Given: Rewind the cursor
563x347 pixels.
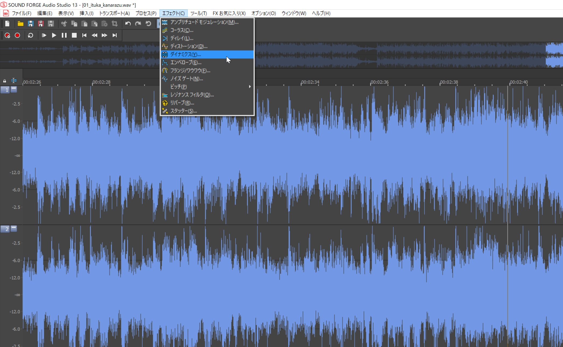Looking at the screenshot, I should click(x=94, y=35).
